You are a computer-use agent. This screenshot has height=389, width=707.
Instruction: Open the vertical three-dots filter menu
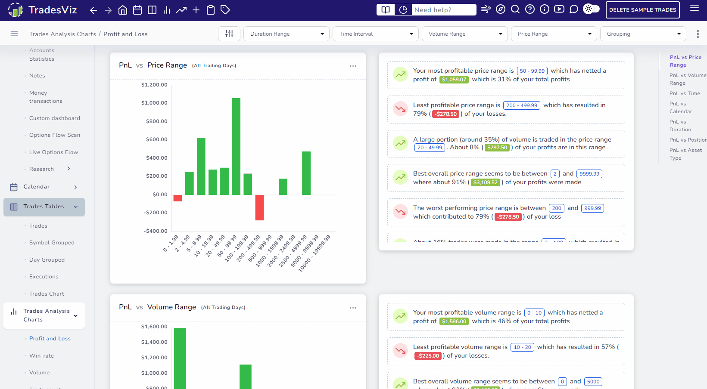pyautogui.click(x=698, y=34)
